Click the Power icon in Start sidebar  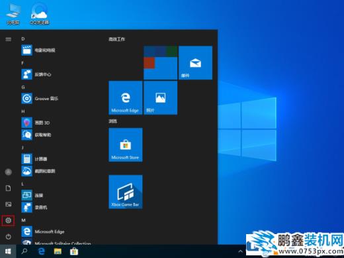coord(8,237)
